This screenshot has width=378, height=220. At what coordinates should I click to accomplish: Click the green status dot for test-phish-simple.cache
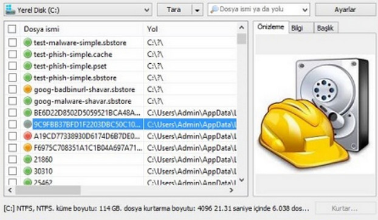coord(28,54)
